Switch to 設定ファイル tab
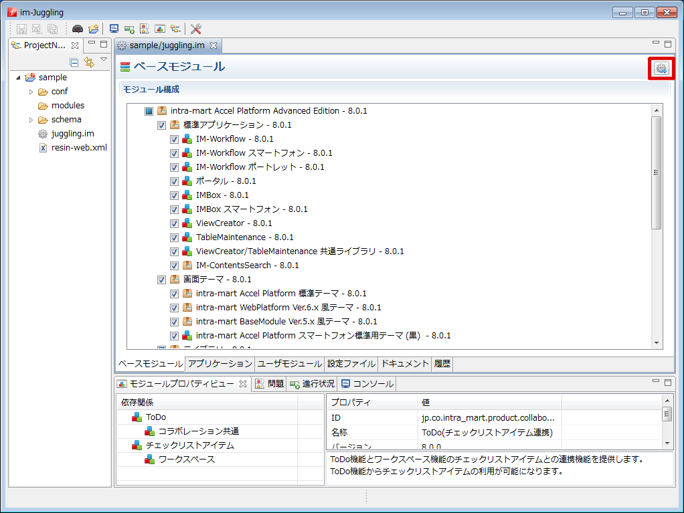Viewport: 684px width, 513px height. pos(351,364)
